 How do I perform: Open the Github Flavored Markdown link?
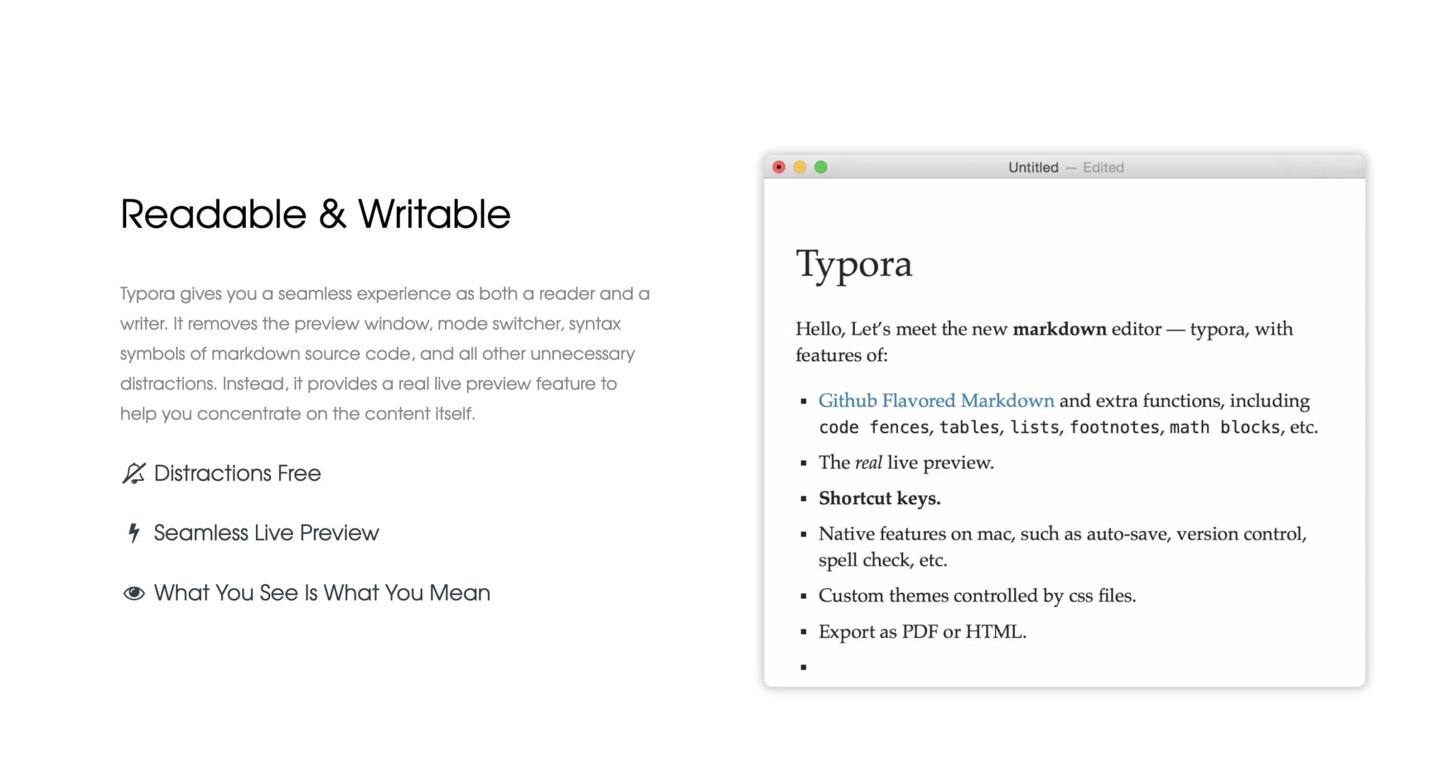(x=935, y=400)
